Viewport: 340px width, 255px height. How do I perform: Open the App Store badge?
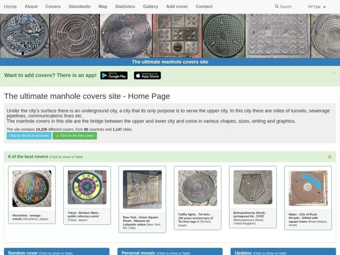tap(147, 76)
